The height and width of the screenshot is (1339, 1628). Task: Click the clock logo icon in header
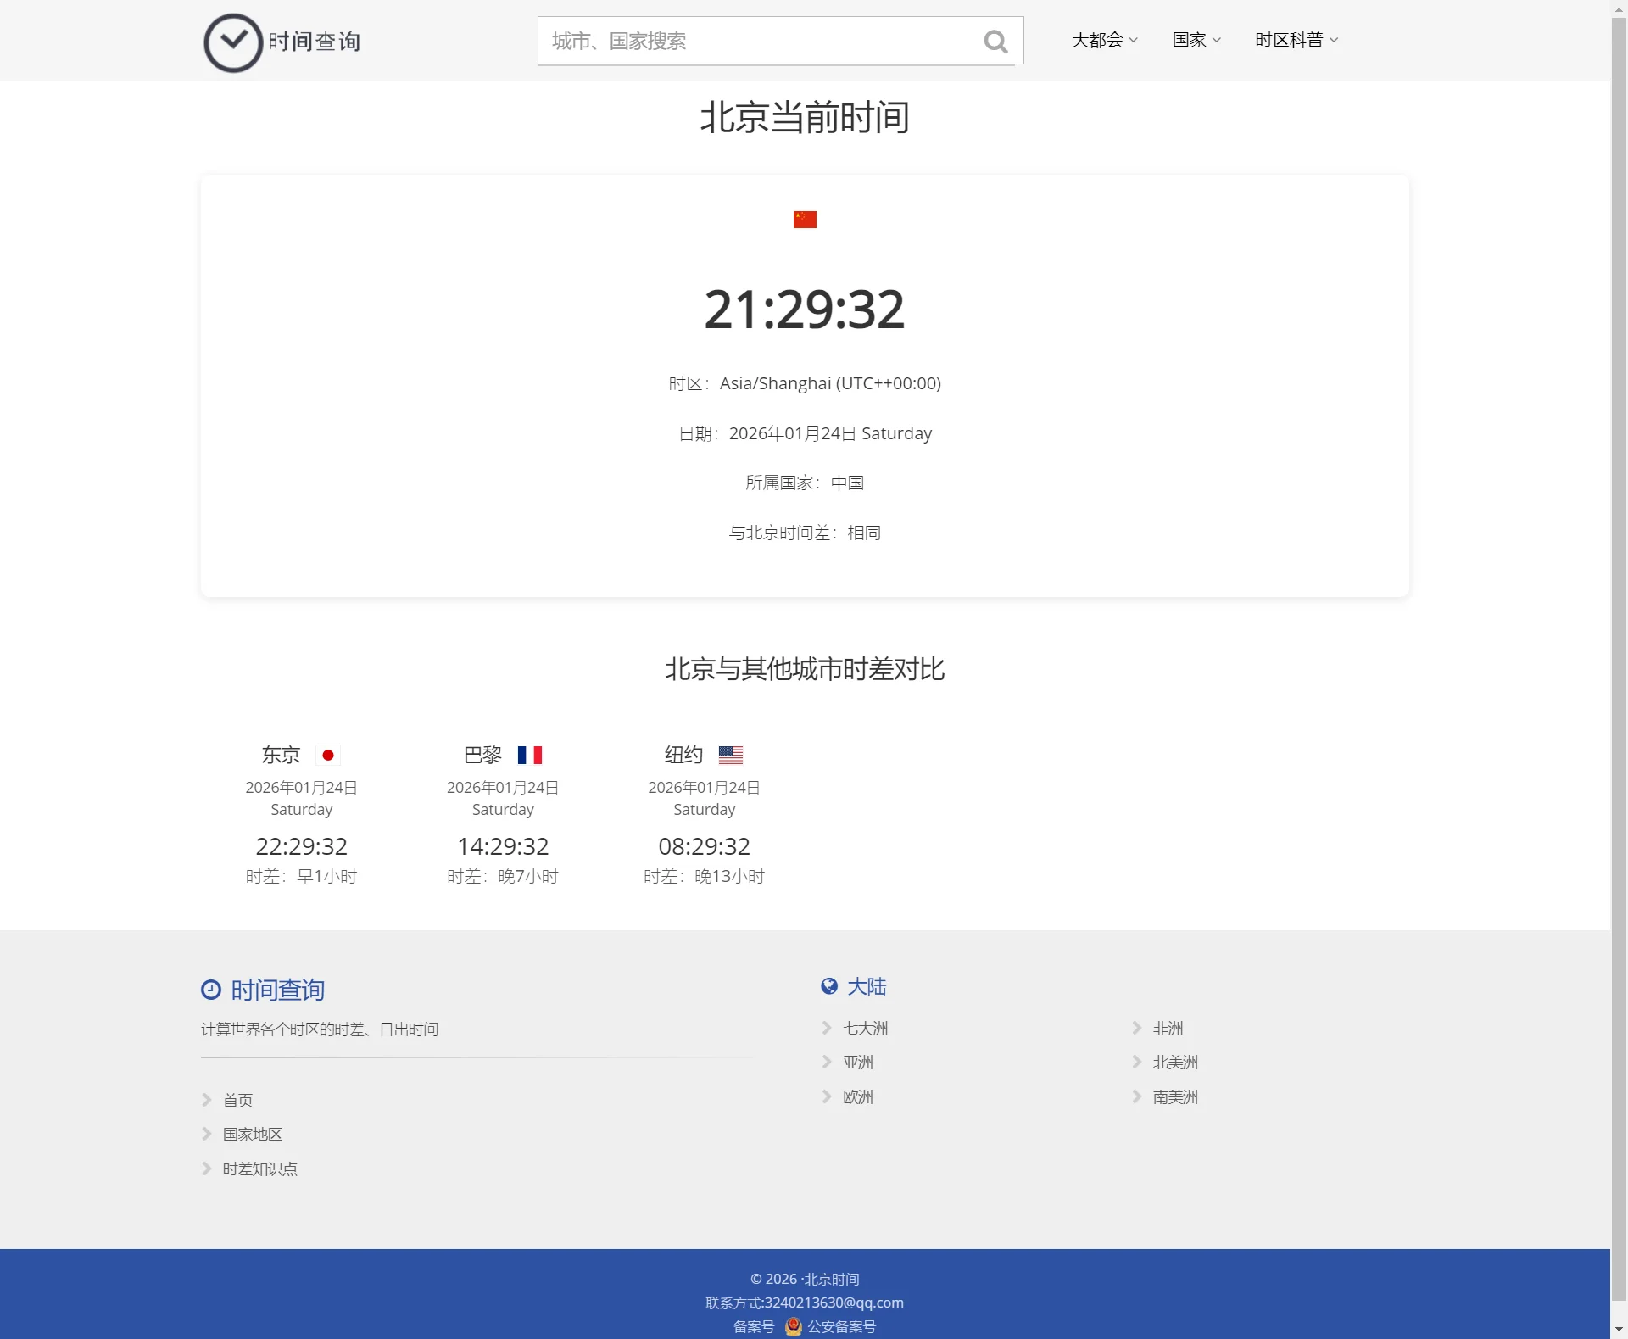click(233, 42)
